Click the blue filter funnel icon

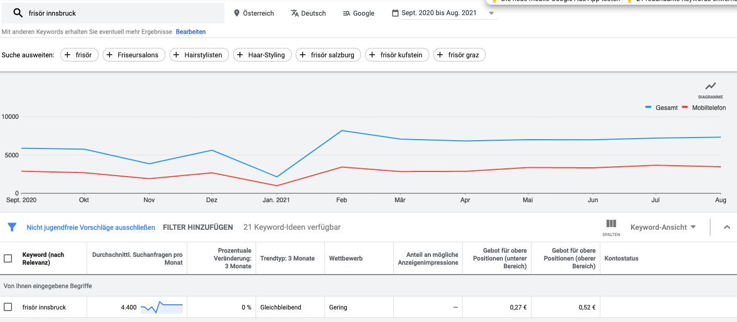(x=12, y=227)
